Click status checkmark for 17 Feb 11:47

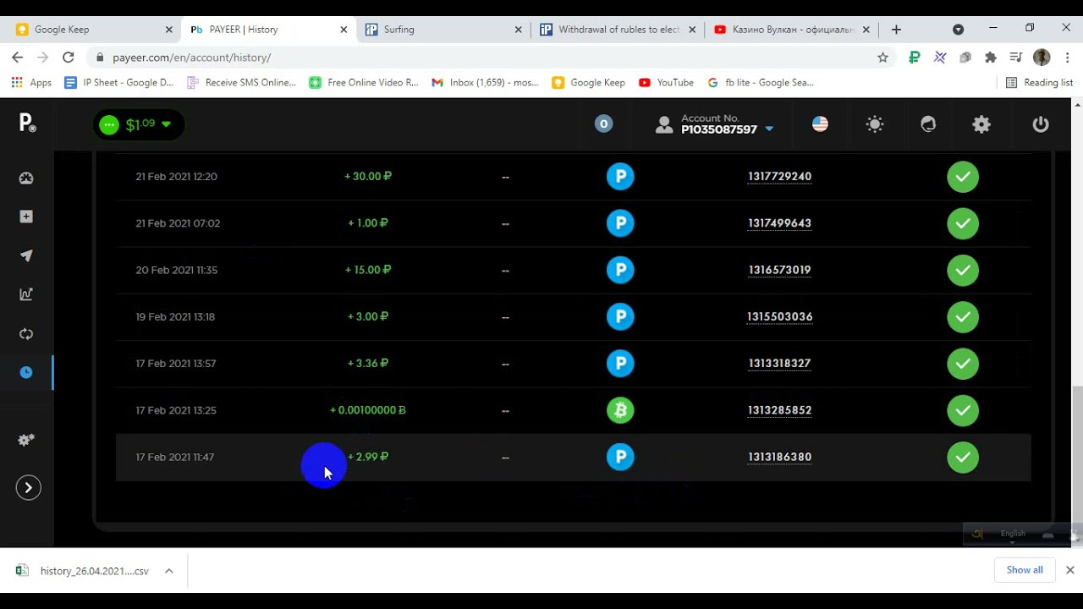[x=963, y=457]
